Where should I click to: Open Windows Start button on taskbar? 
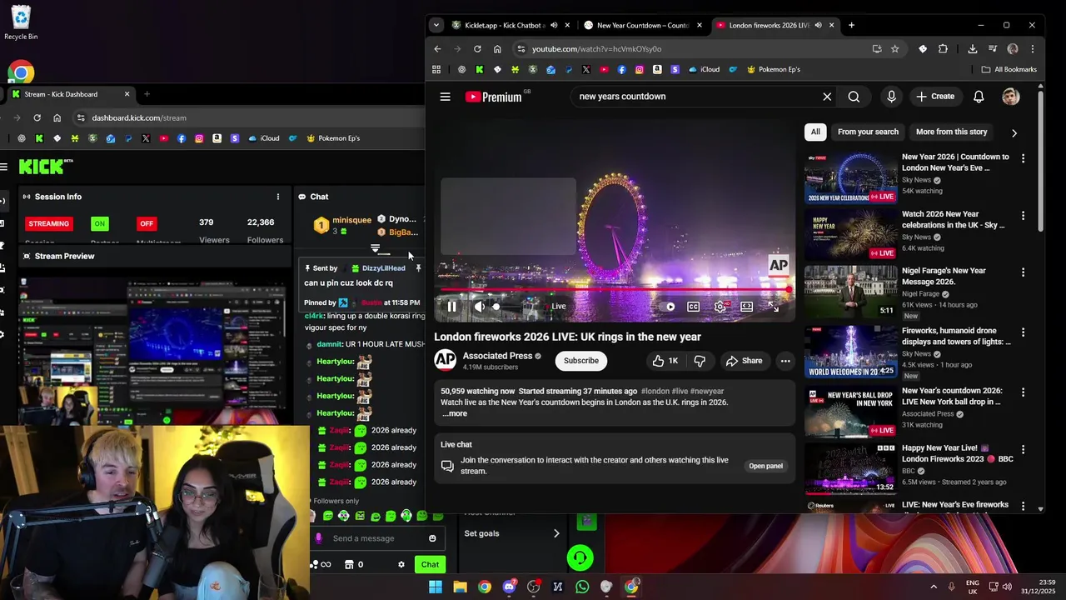[436, 587]
